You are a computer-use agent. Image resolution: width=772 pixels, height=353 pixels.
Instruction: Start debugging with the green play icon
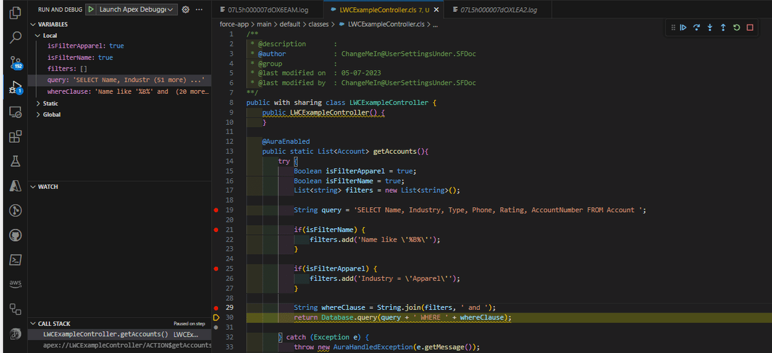(91, 10)
